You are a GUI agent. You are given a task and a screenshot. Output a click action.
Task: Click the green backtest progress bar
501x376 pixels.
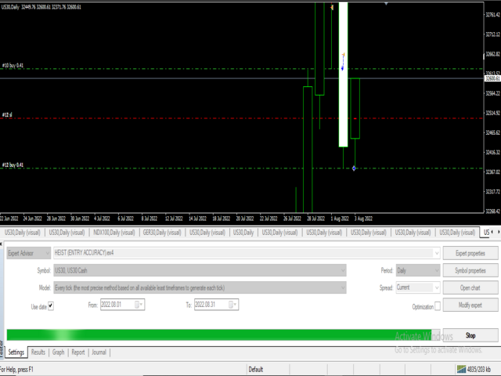coord(223,335)
